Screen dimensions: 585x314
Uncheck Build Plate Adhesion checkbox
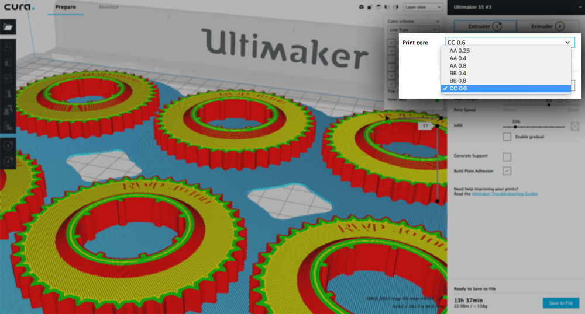point(507,171)
